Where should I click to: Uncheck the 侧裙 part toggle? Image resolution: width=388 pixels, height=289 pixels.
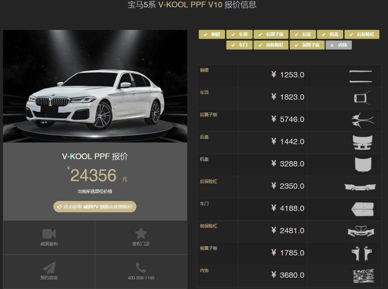point(212,35)
